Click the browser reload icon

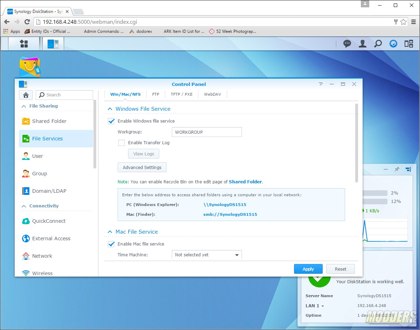[x=27, y=22]
